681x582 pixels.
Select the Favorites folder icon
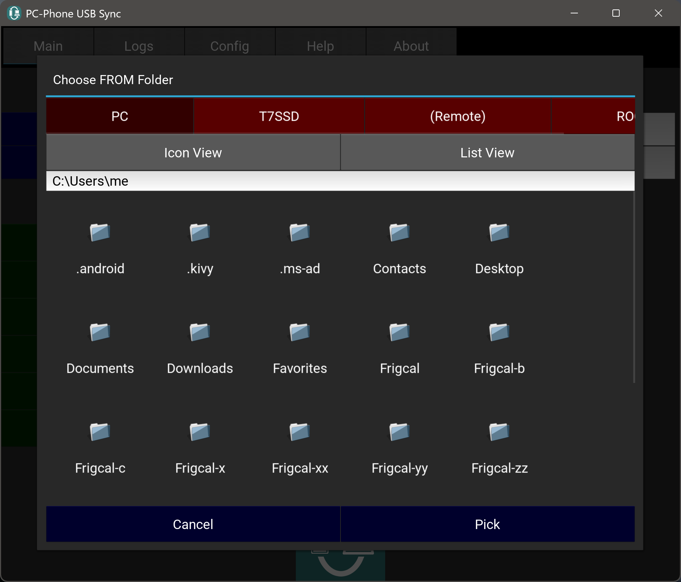[x=299, y=332]
